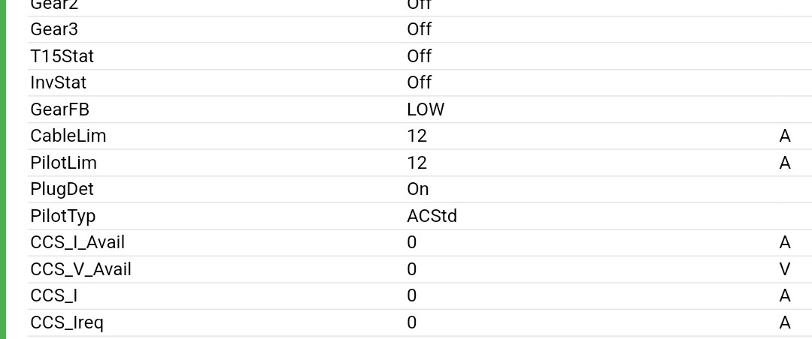812x339 pixels.
Task: Click the CCS_I_Avail parameter name
Action: click(77, 242)
